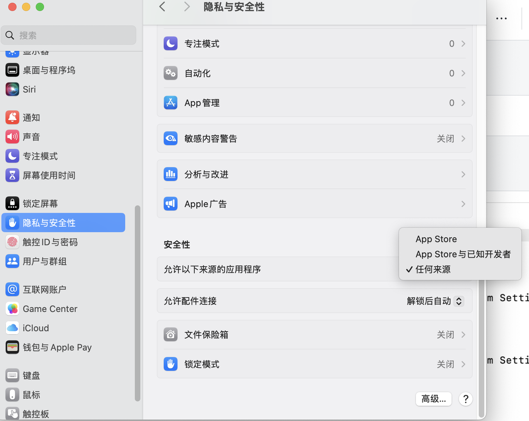Click the iCloud cloud icon
529x421 pixels.
pyautogui.click(x=12, y=328)
